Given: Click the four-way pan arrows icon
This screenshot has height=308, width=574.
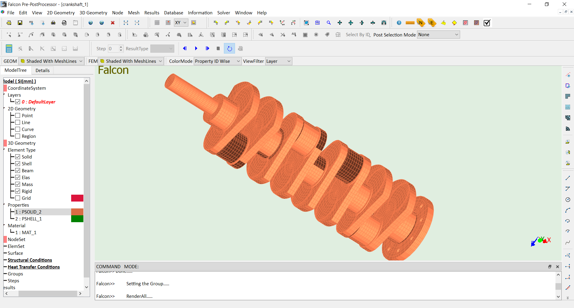Looking at the screenshot, I should coord(340,23).
